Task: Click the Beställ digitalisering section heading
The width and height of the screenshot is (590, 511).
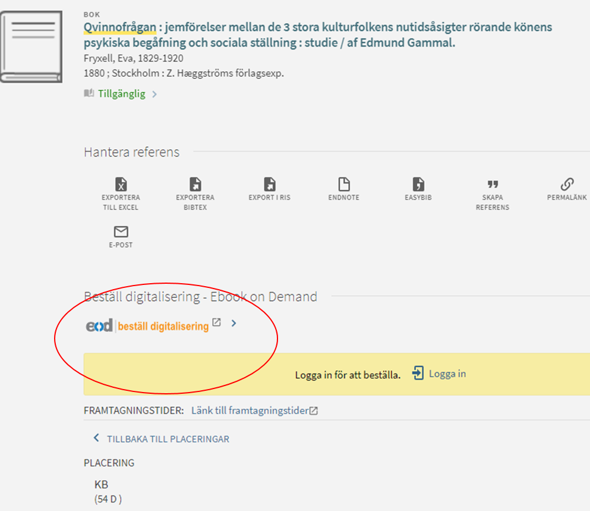Action: point(201,297)
